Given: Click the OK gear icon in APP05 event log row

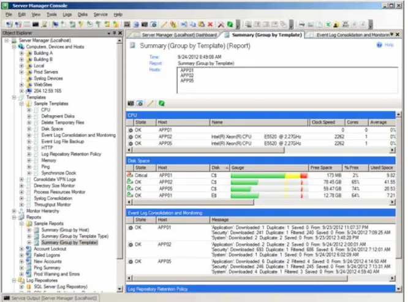Looking at the screenshot, I should click(x=130, y=262).
